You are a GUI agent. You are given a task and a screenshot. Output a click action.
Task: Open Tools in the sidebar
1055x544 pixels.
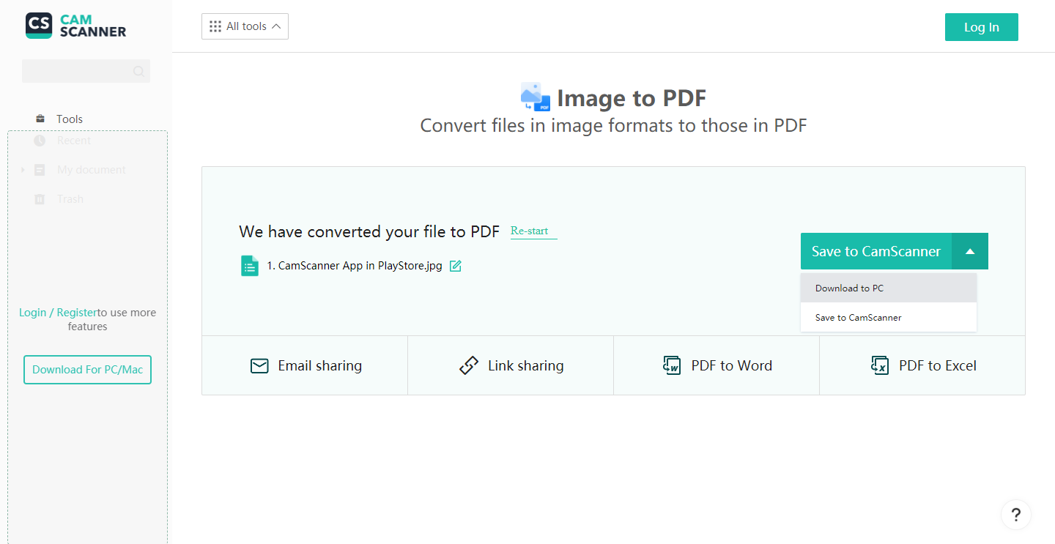70,119
